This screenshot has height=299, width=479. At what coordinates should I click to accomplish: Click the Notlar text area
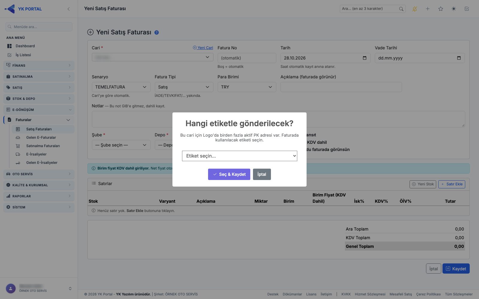(x=278, y=119)
